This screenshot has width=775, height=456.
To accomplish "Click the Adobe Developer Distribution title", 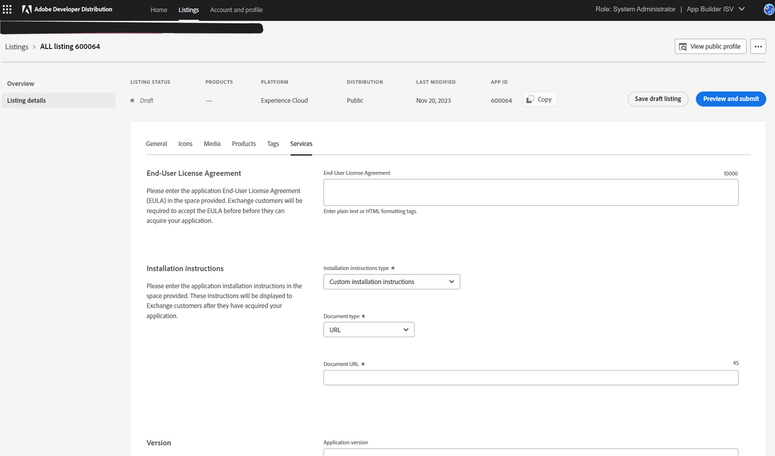I will [x=73, y=10].
